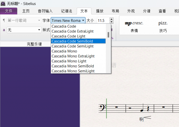
Task: Switch to the 记谱法 ribbon tab
Action: pos(66,11)
